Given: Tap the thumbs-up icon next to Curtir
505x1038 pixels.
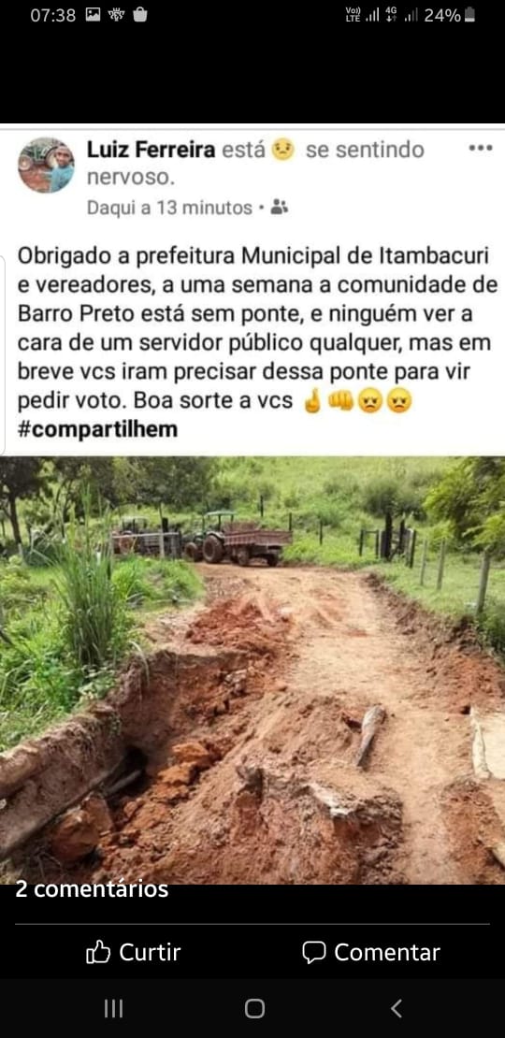Looking at the screenshot, I should click(x=98, y=953).
